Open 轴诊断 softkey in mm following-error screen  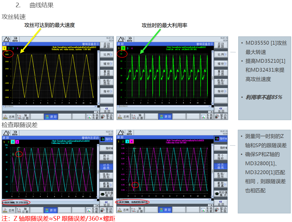(x=137, y=210)
